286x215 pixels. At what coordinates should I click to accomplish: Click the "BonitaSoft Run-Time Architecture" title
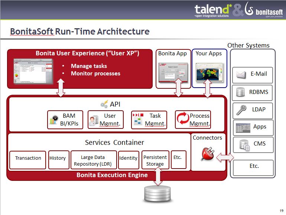tap(80, 31)
